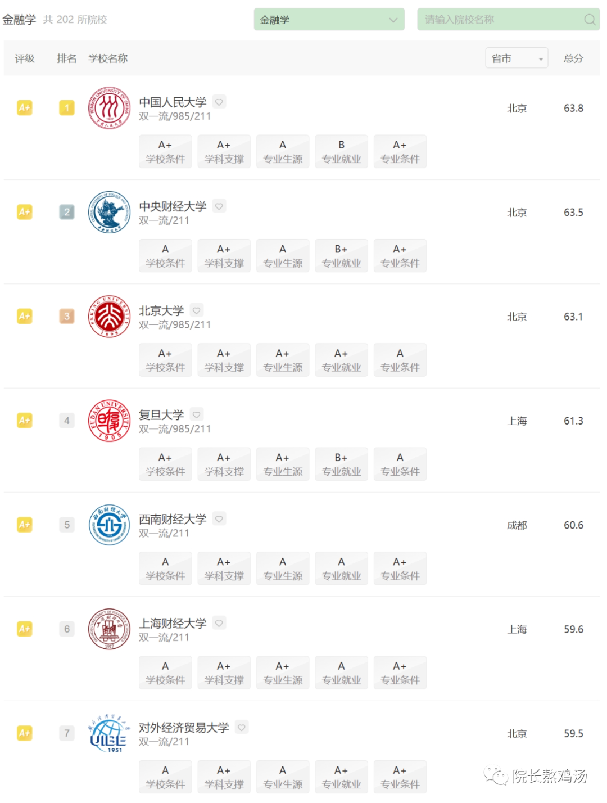607x803 pixels.
Task: Click the 西南财经大学 logo
Action: [x=110, y=525]
